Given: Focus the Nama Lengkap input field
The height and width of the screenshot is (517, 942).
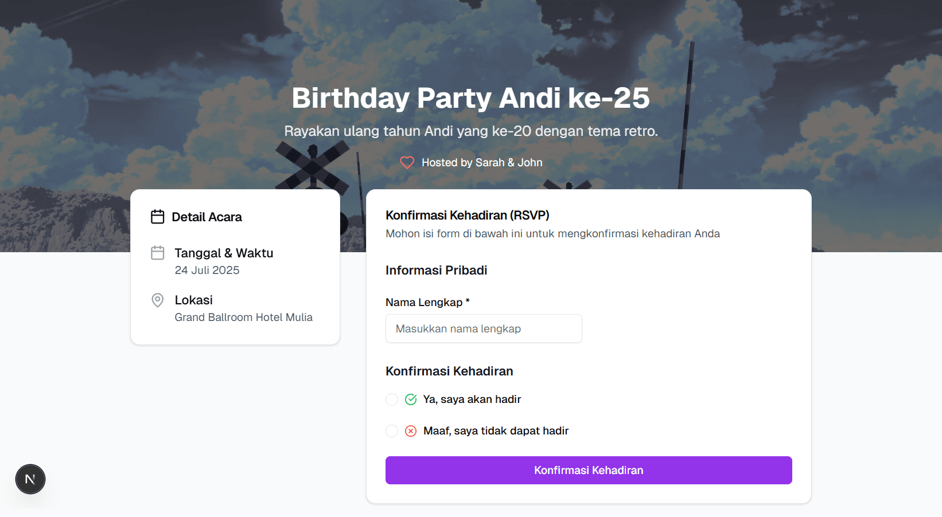Looking at the screenshot, I should 484,328.
